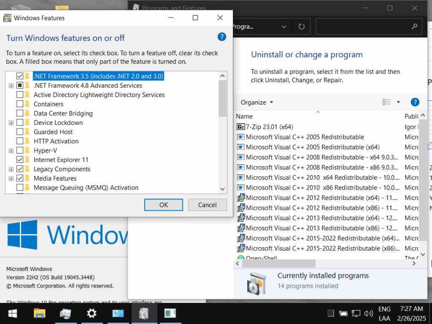Click the Visual C++ 2012 (x64) installer icon
This screenshot has width=432, height=324.
241,198
